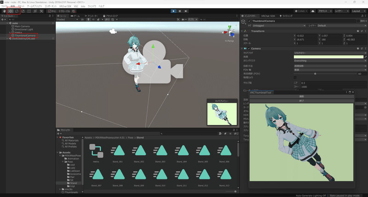Toggle the Static checkbox in inspector
The image size is (368, 197).
point(358,21)
